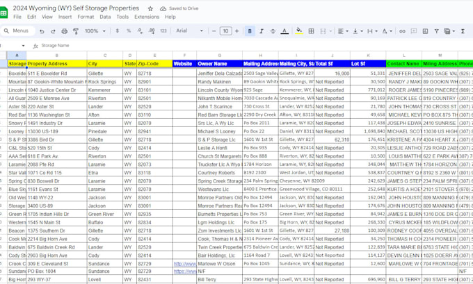Open the name box dropdown
The width and height of the screenshot is (473, 284).
(x=23, y=46)
